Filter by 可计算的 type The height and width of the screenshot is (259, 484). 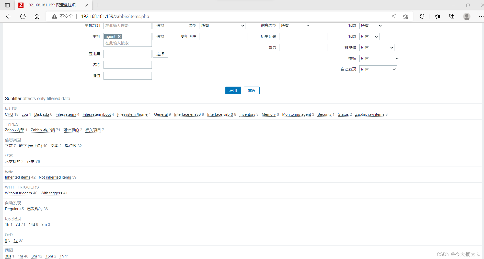[71, 130]
